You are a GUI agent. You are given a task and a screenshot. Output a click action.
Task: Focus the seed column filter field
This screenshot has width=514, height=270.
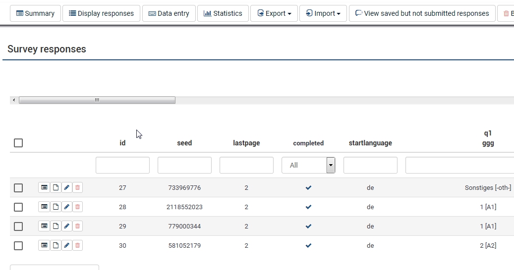point(184,165)
